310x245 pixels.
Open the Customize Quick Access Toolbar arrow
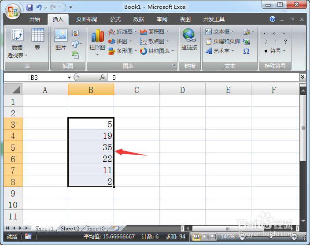point(70,7)
